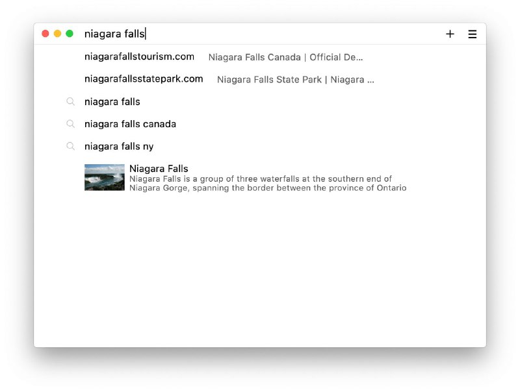Select 'Niagara Falls Canada | Official De…' title

pos(285,57)
